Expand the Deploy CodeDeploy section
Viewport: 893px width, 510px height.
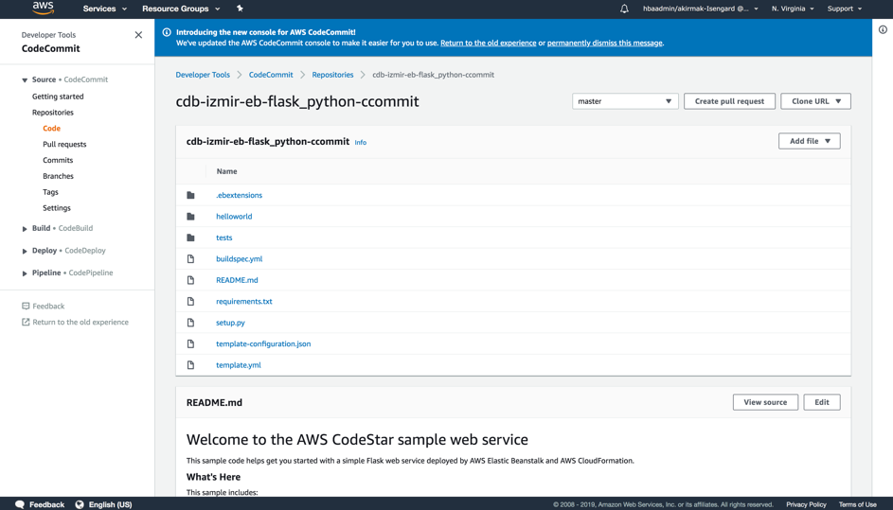pos(25,251)
